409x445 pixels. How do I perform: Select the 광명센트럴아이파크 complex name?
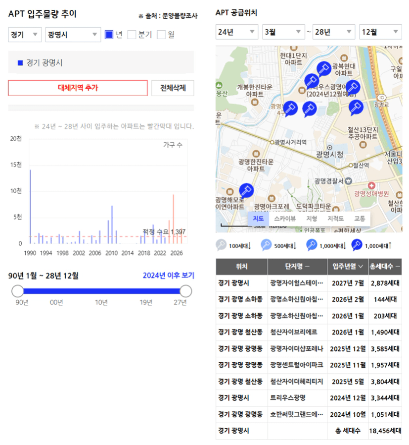point(297,365)
